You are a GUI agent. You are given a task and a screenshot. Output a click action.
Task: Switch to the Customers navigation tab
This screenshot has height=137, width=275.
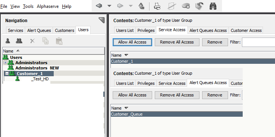tap(64, 30)
